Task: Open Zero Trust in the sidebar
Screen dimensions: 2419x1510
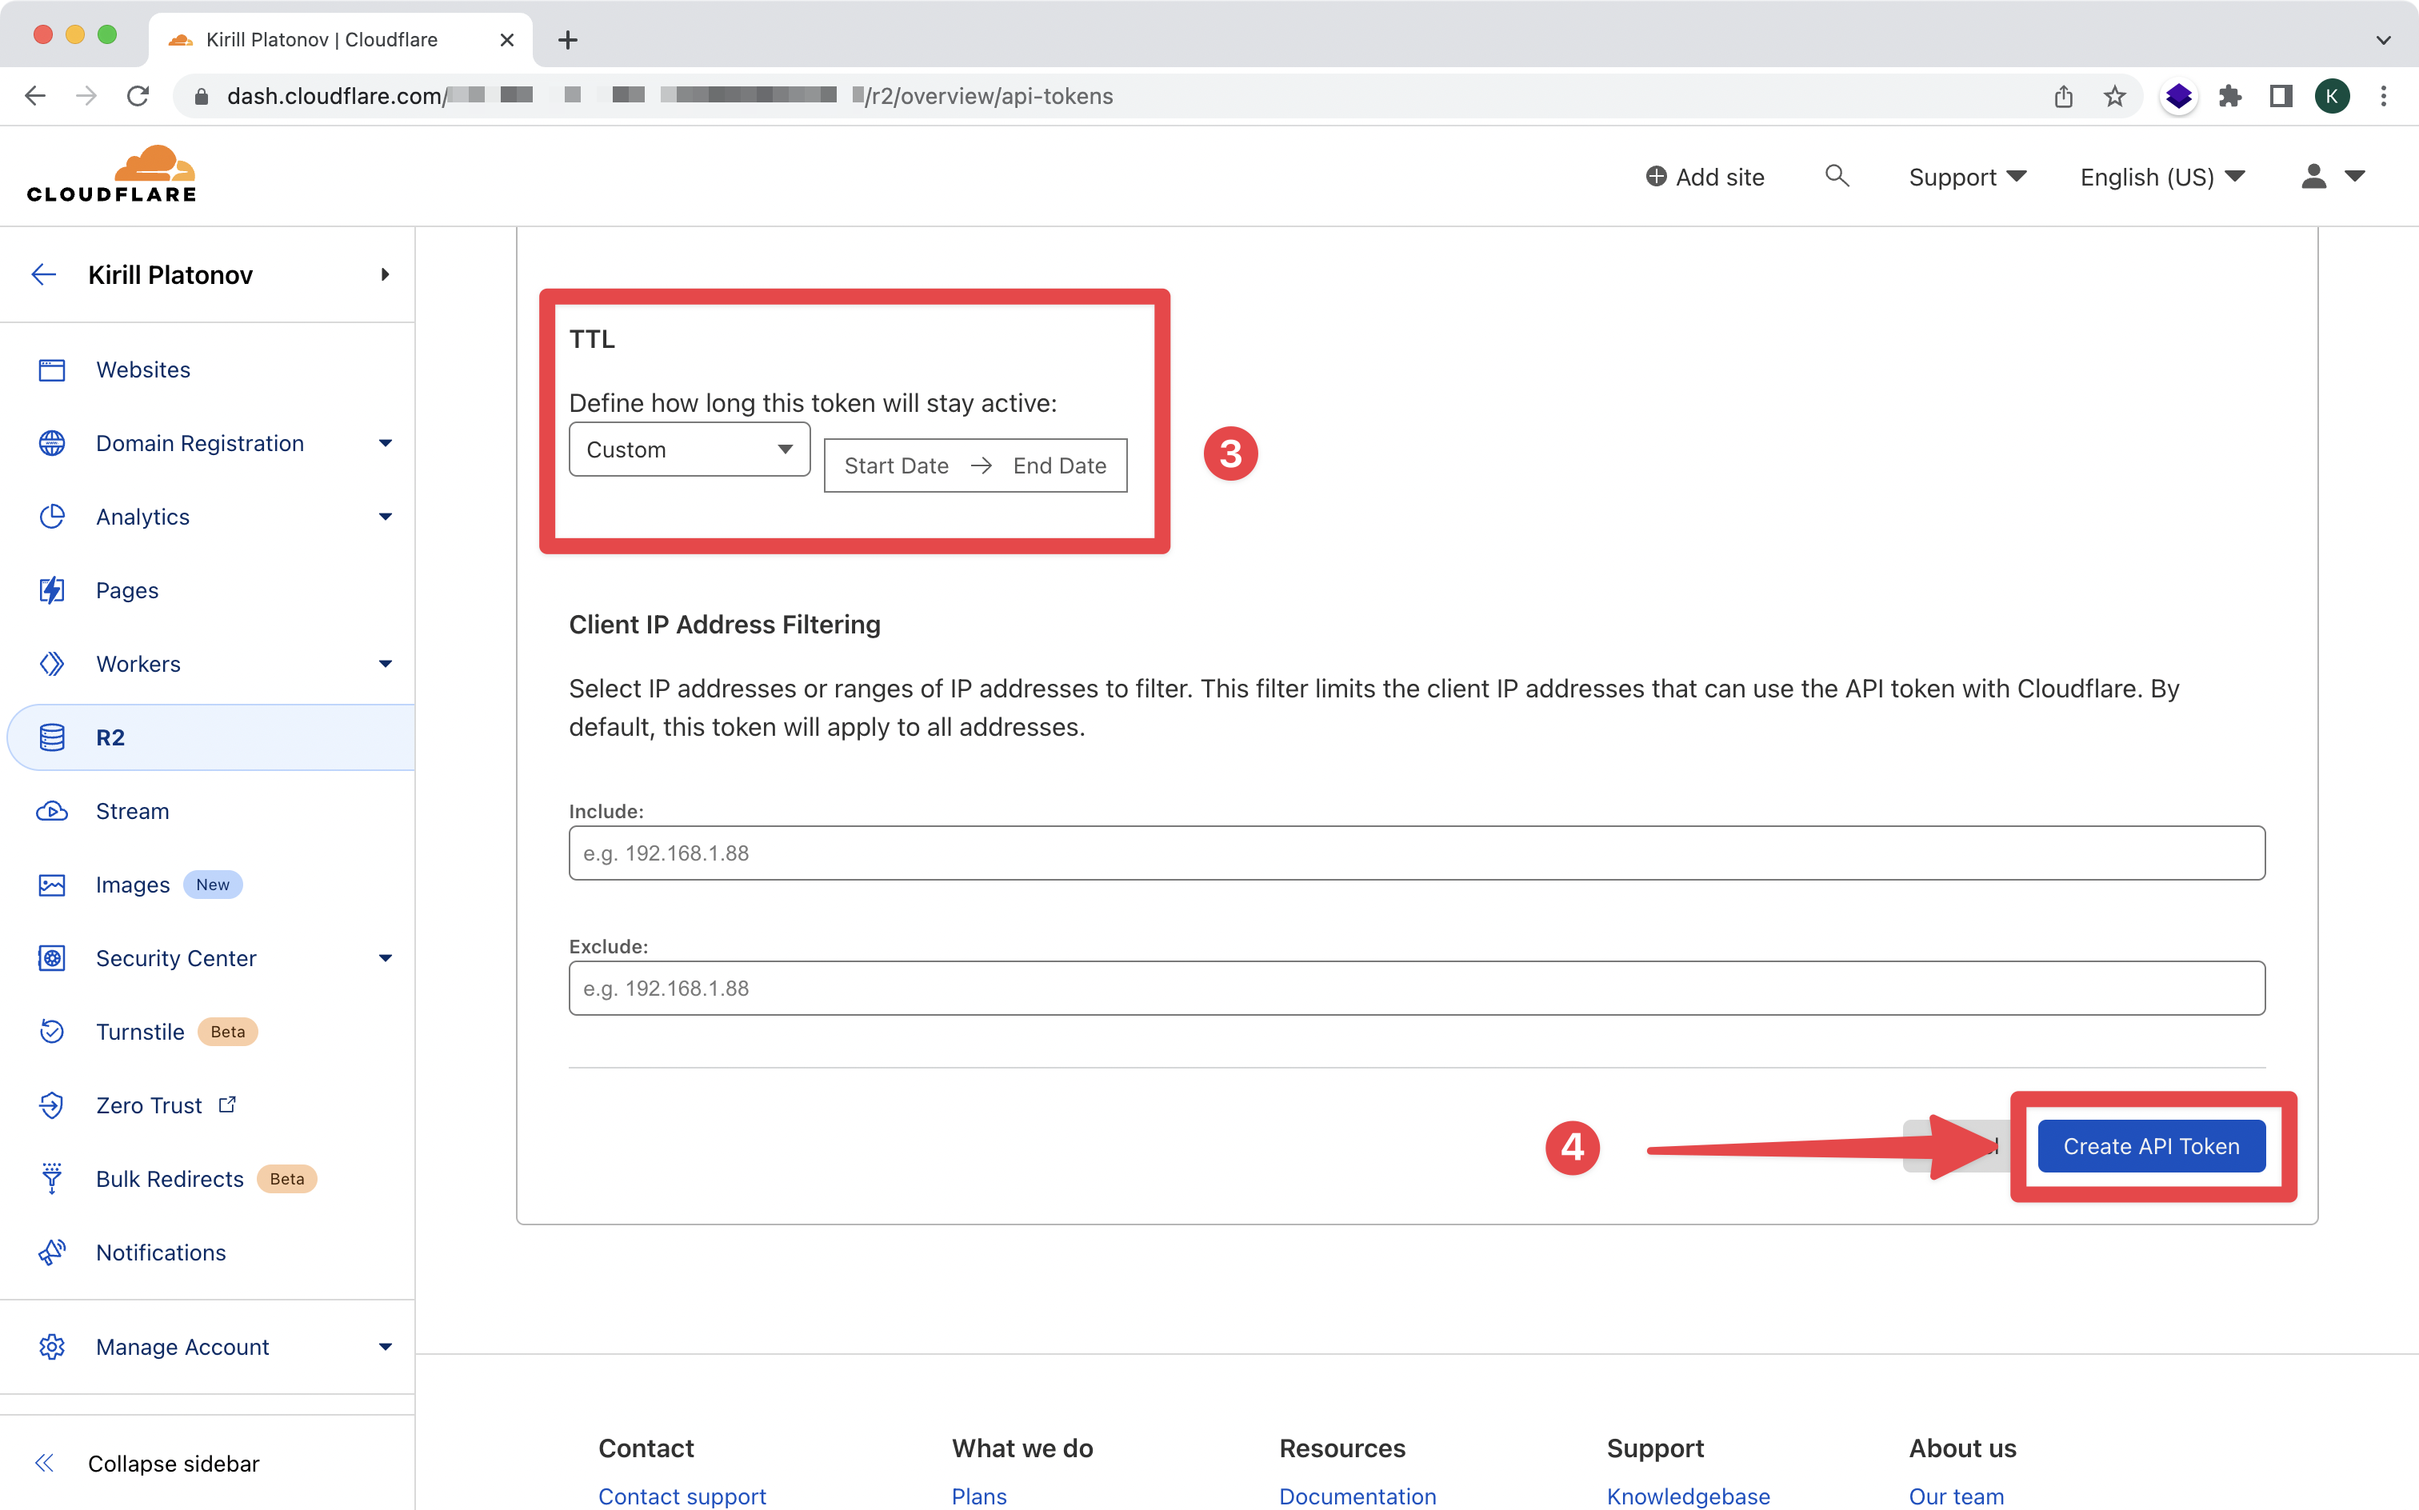Action: (149, 1105)
